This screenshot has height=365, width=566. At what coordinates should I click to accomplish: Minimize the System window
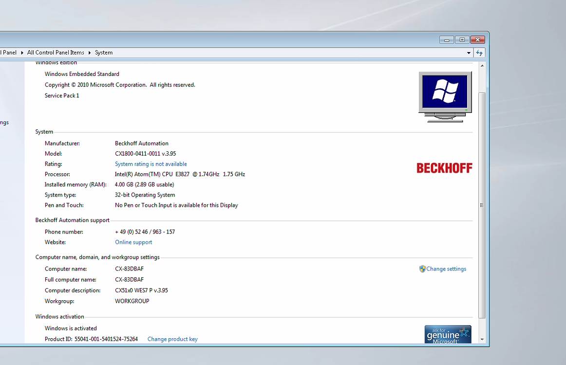(x=446, y=40)
